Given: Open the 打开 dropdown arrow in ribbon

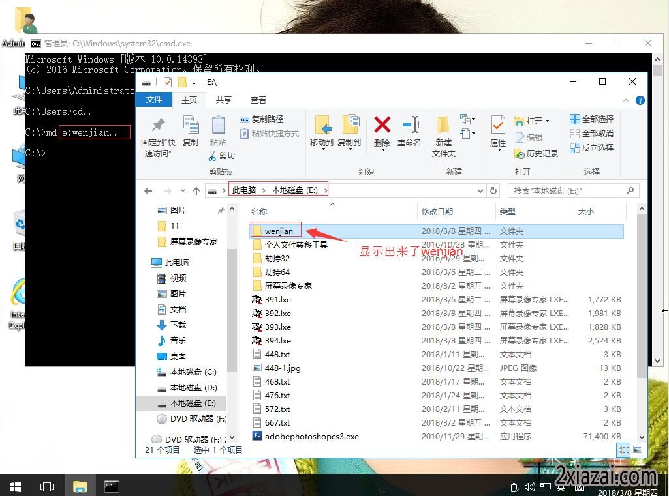Looking at the screenshot, I should point(547,121).
